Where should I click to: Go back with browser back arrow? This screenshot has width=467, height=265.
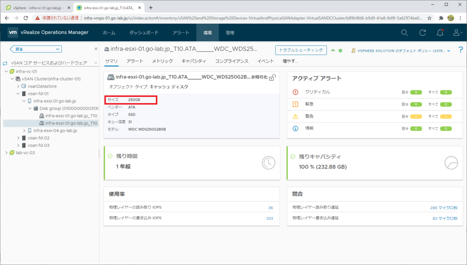click(6, 18)
